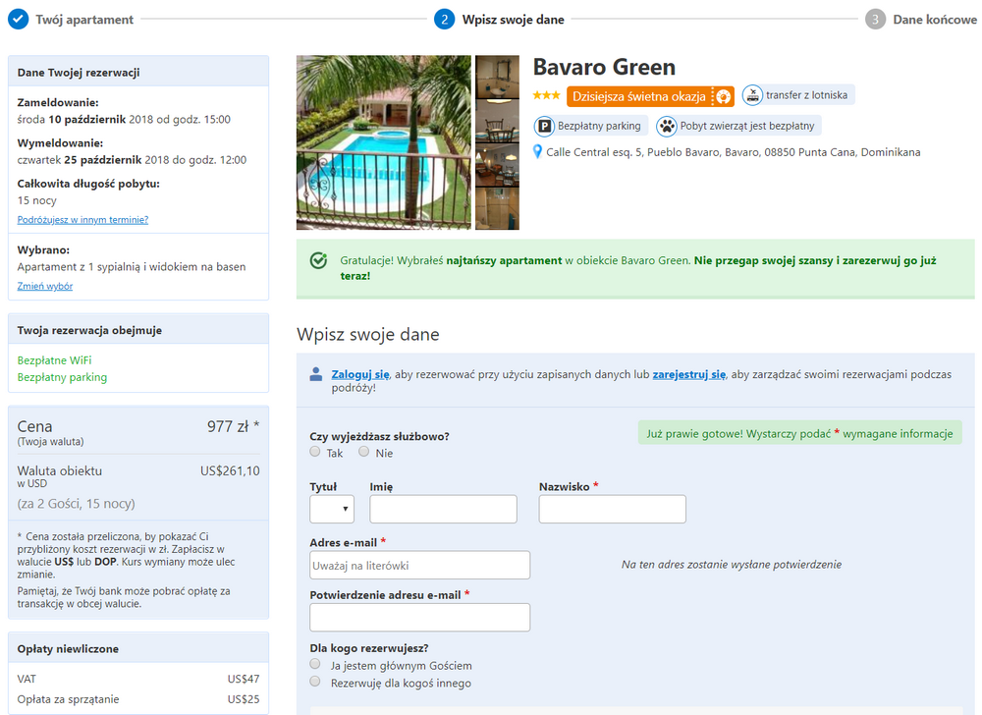This screenshot has height=715, width=982.
Task: Click the hotel address text
Action: tap(734, 152)
